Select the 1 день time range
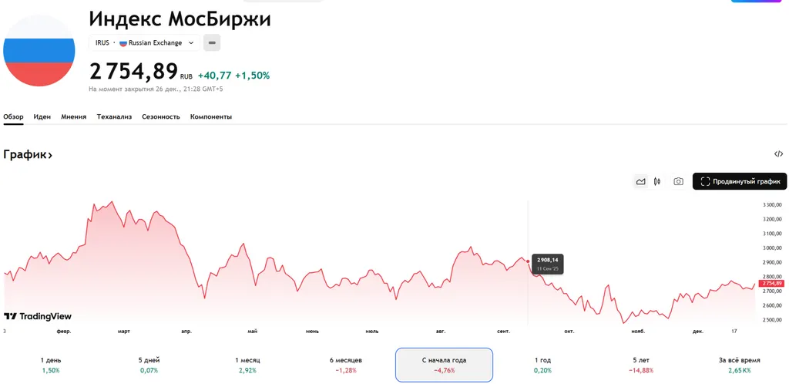The width and height of the screenshot is (789, 384). pos(51,365)
